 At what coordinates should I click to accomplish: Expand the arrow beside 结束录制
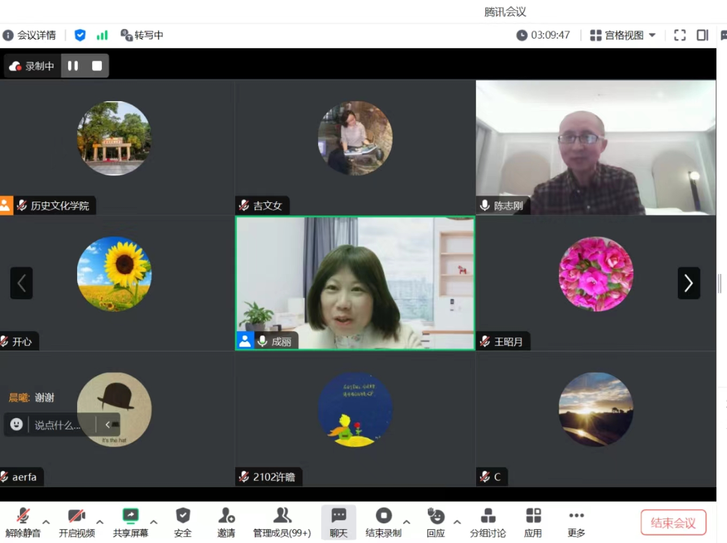click(406, 522)
